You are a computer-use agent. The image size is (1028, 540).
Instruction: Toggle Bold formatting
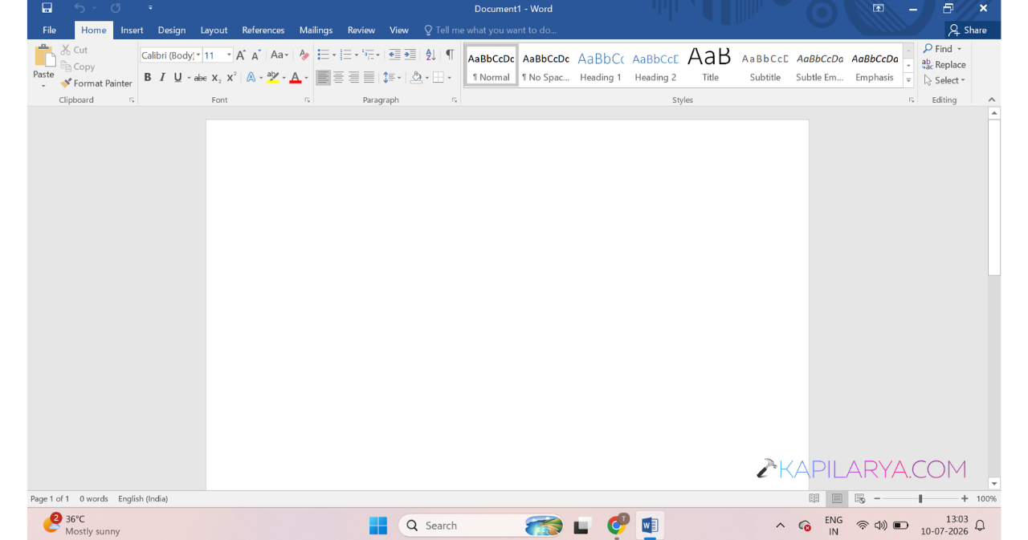coord(147,78)
